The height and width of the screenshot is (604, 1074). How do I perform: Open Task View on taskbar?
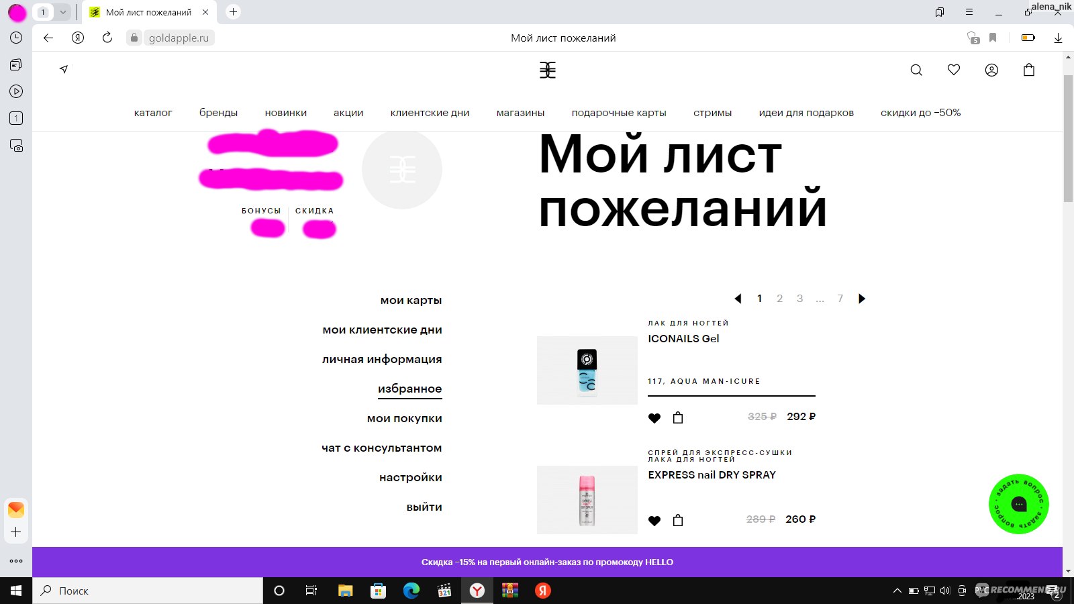[x=311, y=591]
